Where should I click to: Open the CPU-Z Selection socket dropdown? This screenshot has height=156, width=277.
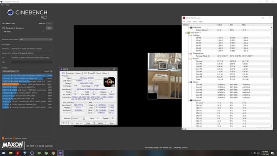tap(78, 118)
